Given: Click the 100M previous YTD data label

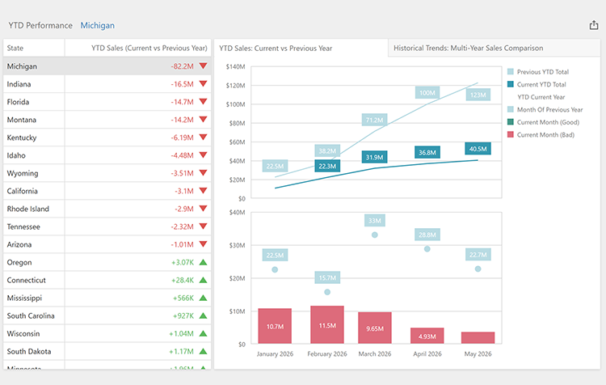Looking at the screenshot, I should click(427, 93).
